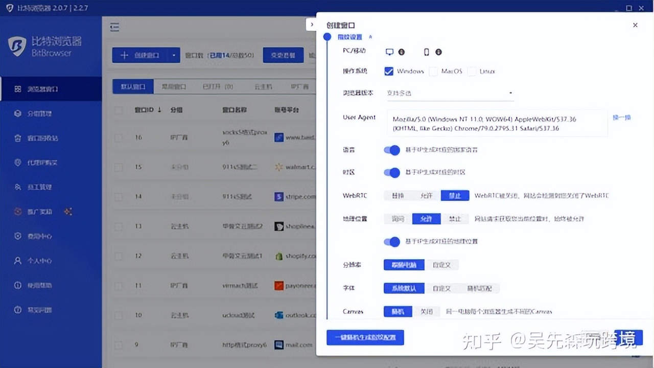Toggle the 语言 IP-based language switch
This screenshot has width=654, height=368.
[392, 150]
